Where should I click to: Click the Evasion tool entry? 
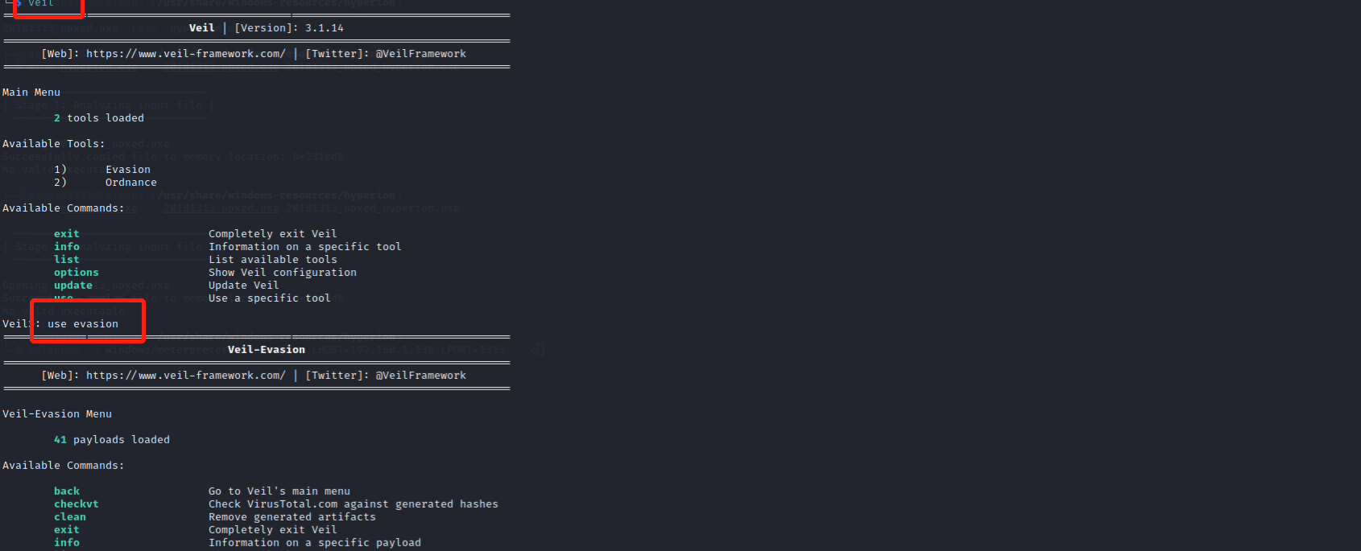(x=128, y=170)
